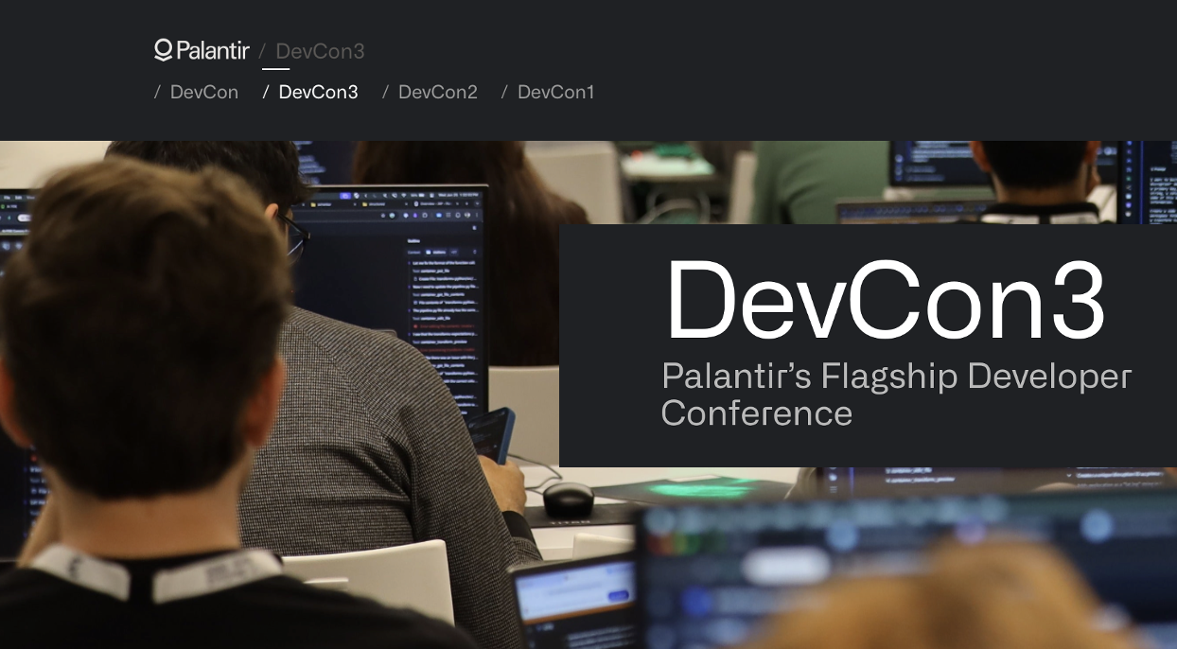Click the Palantir circle logo icon

pyautogui.click(x=163, y=49)
